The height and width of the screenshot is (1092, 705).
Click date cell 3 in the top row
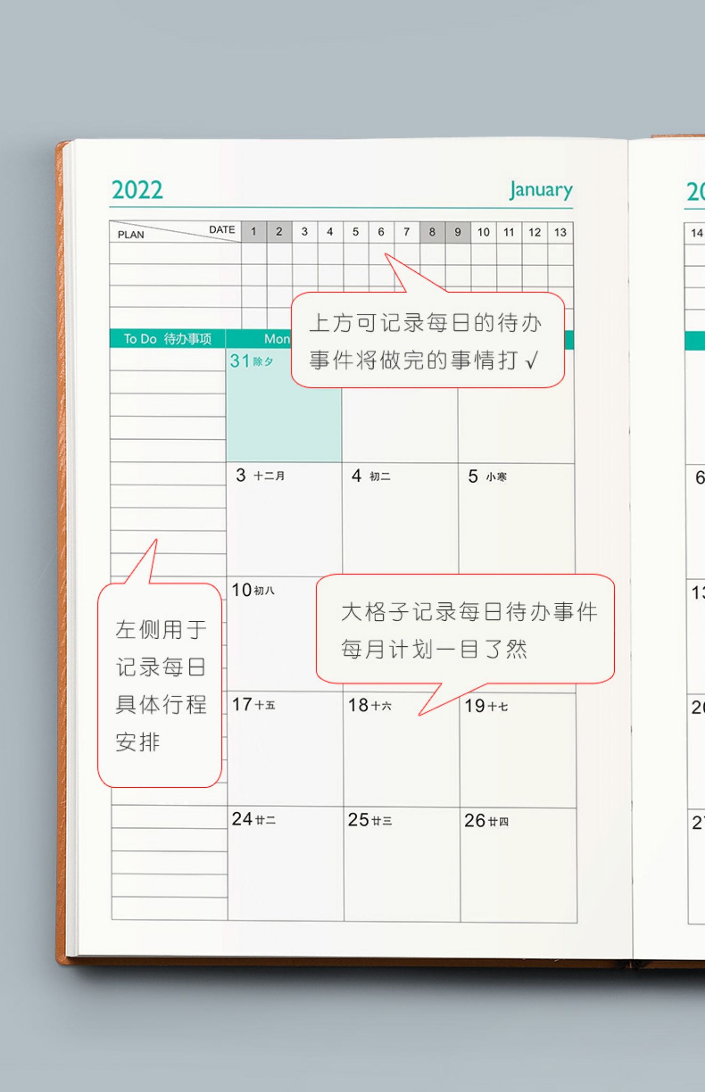pos(305,232)
